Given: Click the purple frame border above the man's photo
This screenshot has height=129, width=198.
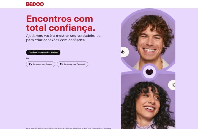Looking at the screenshot, I should (150, 10).
